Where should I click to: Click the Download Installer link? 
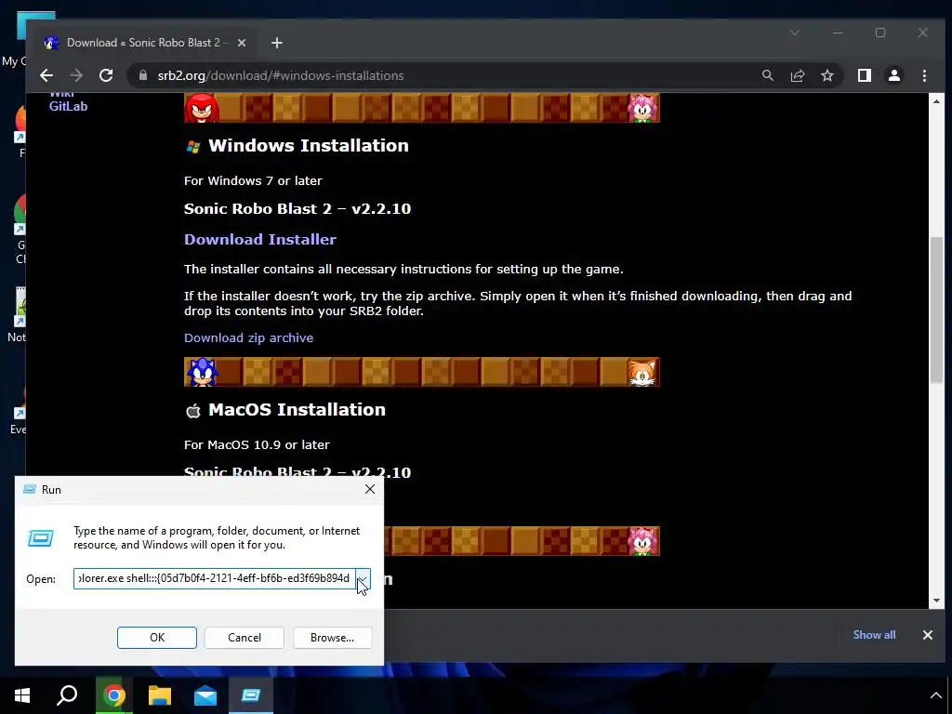coord(260,239)
